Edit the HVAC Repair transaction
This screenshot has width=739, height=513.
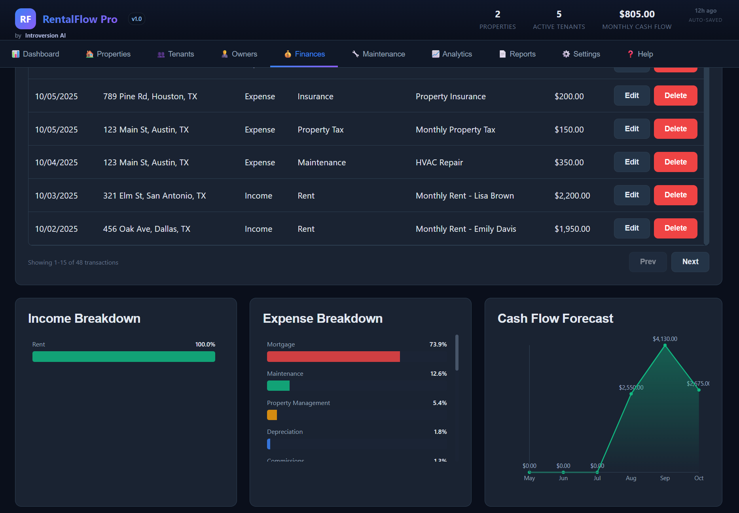point(631,162)
